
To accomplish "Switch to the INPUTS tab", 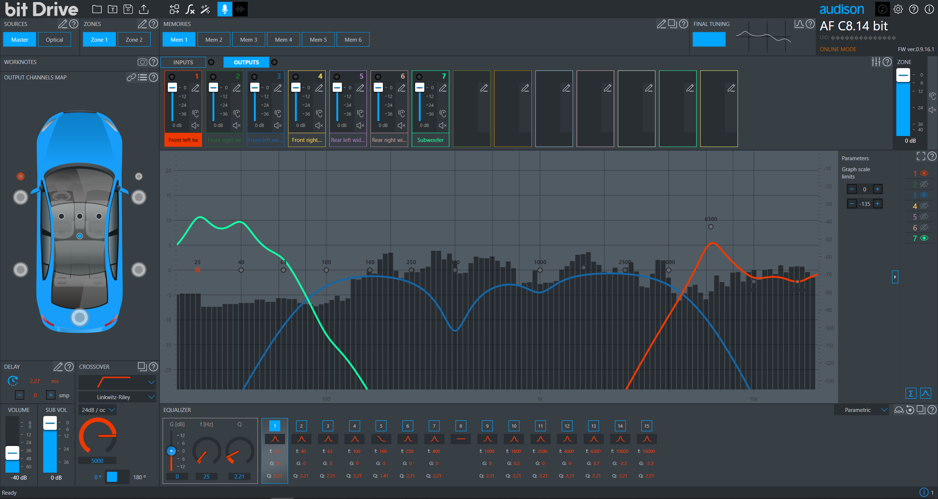I will [x=183, y=62].
